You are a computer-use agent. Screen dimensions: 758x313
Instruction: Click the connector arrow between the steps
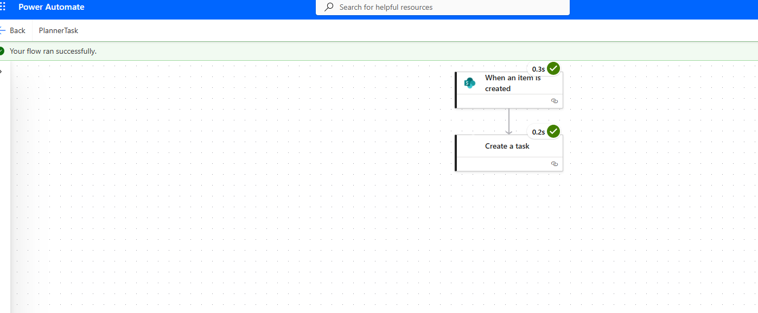tap(508, 122)
